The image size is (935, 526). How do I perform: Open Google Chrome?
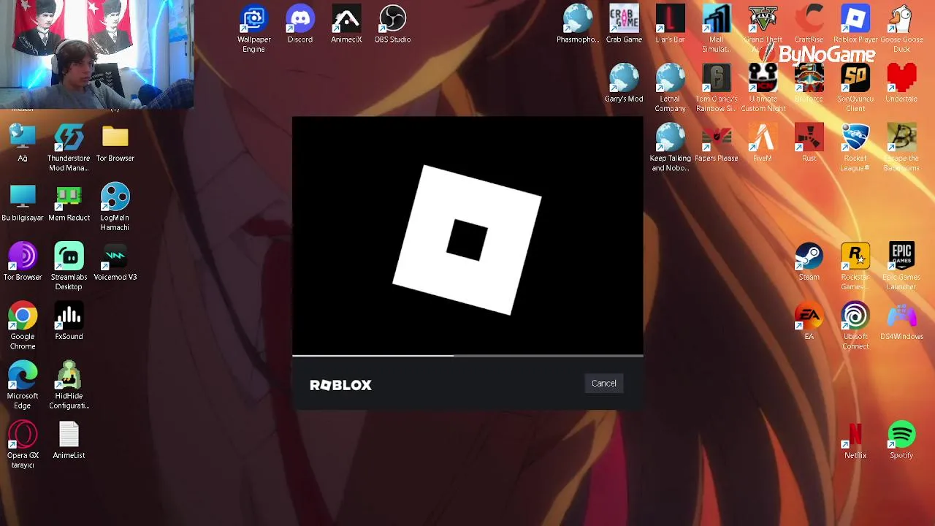click(x=23, y=326)
